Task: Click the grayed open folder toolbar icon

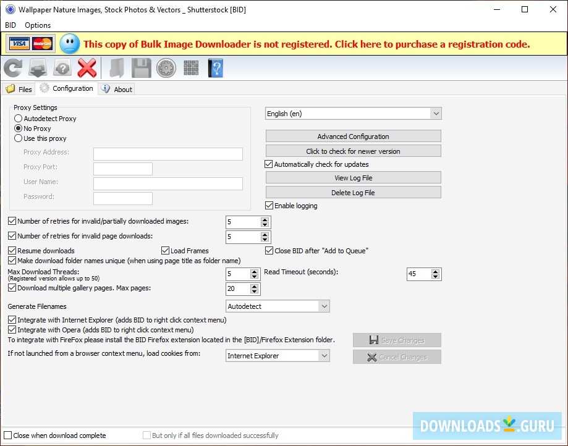Action: coord(117,68)
